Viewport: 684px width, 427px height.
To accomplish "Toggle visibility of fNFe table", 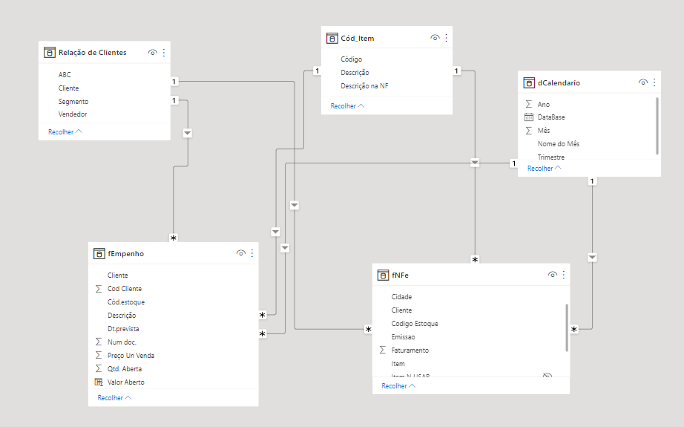I will coord(552,274).
